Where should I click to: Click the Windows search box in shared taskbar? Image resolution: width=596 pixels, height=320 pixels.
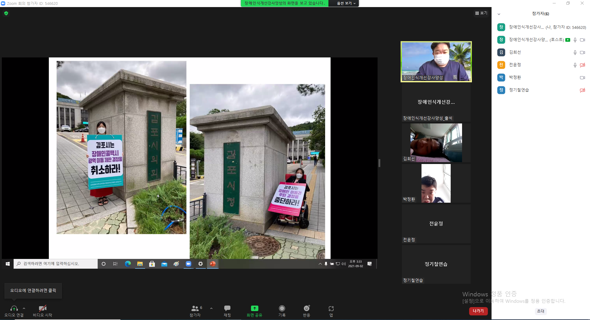pos(56,264)
